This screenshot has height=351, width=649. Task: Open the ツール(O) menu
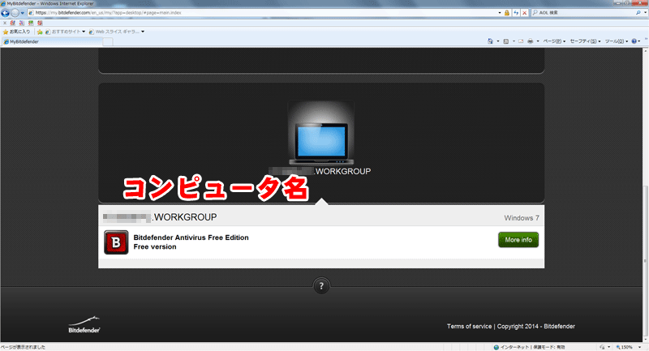click(617, 41)
